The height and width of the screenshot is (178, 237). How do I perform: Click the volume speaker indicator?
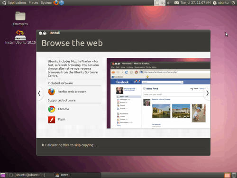pos(169,3)
